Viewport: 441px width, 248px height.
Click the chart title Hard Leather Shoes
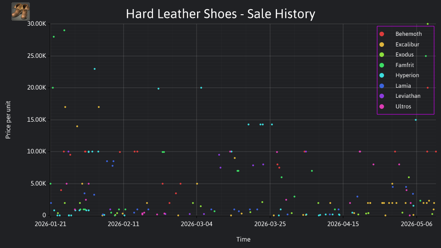(x=220, y=14)
